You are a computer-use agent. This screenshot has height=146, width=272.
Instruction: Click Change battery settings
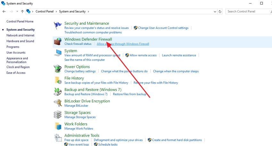(x=80, y=71)
